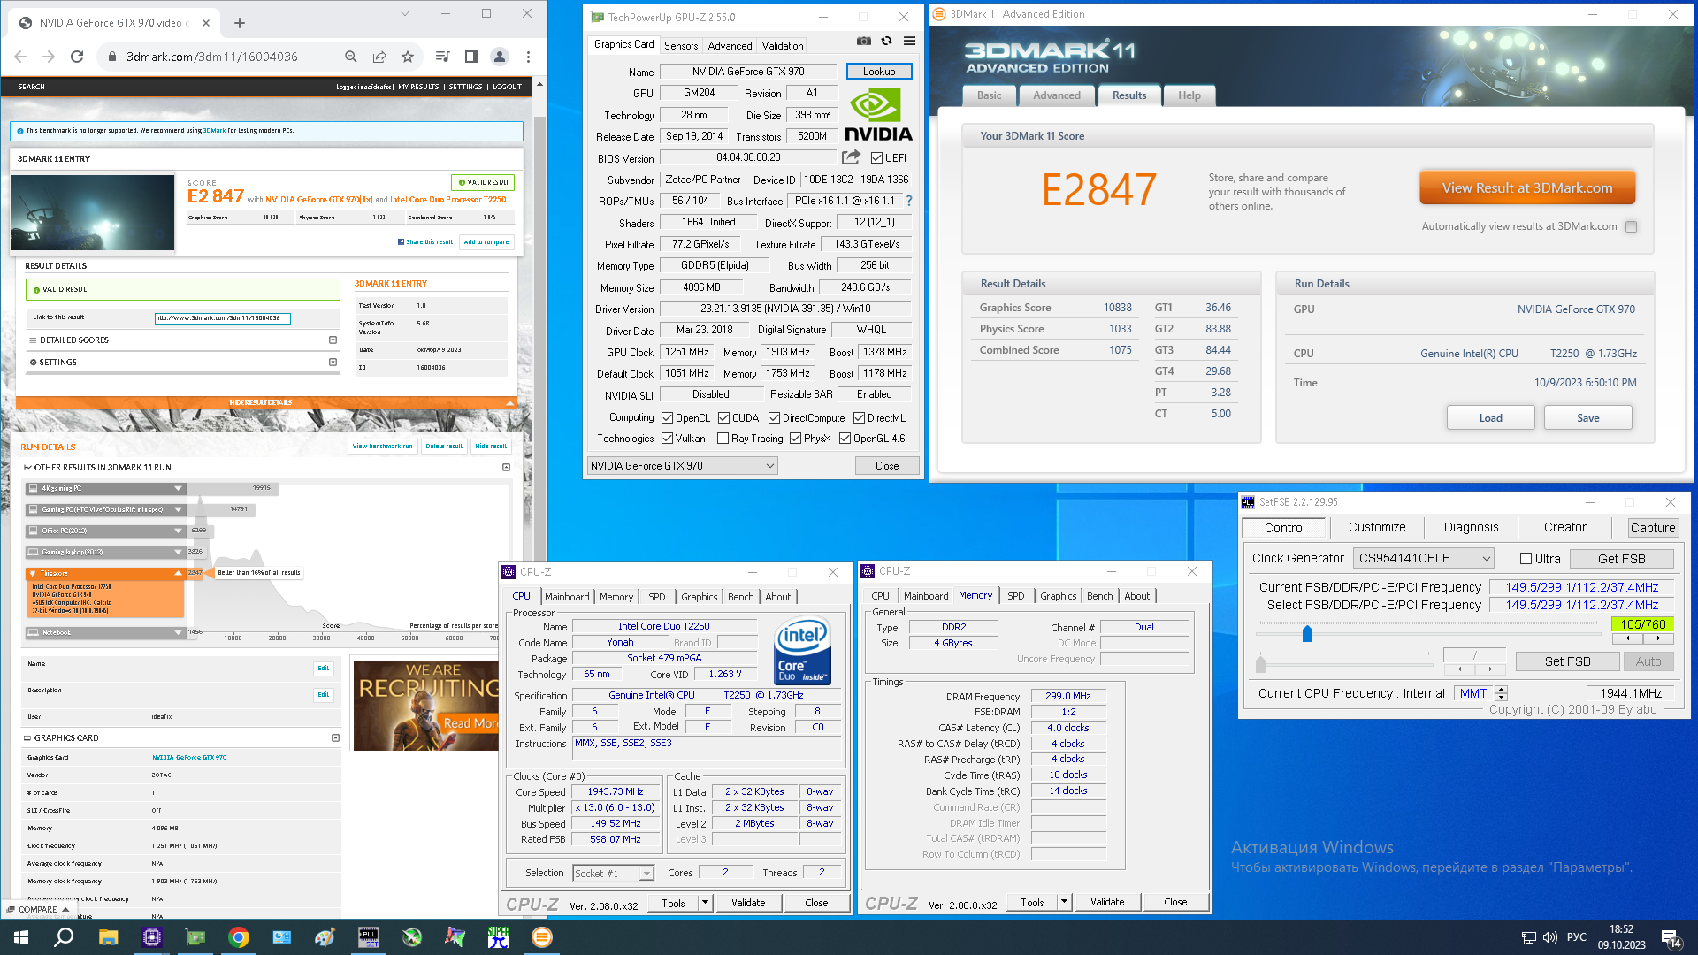Image resolution: width=1698 pixels, height=955 pixels.
Task: Switch to SetFSB PLL taskbar icon
Action: (x=369, y=937)
